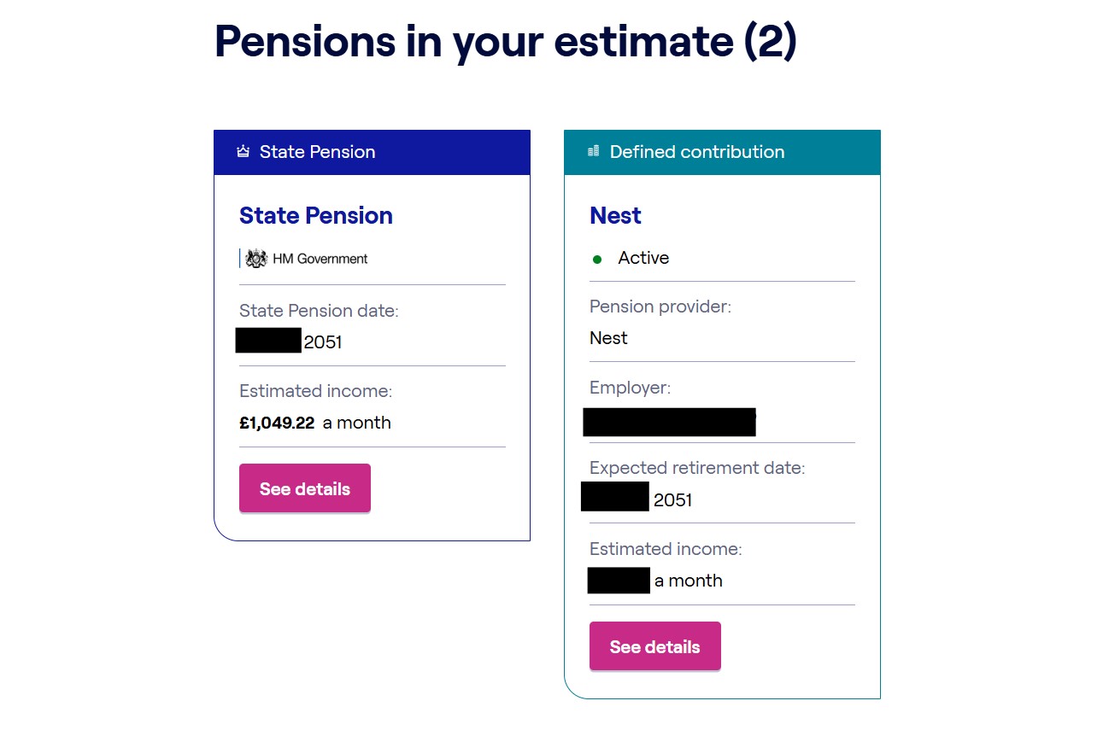Click the Pensions in your estimate heading
This screenshot has width=1109, height=730.
tap(505, 40)
